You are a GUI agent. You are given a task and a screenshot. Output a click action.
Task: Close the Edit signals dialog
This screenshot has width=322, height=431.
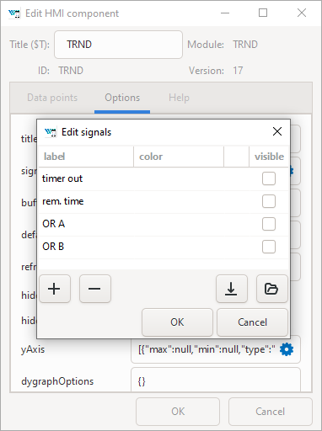tap(277, 131)
